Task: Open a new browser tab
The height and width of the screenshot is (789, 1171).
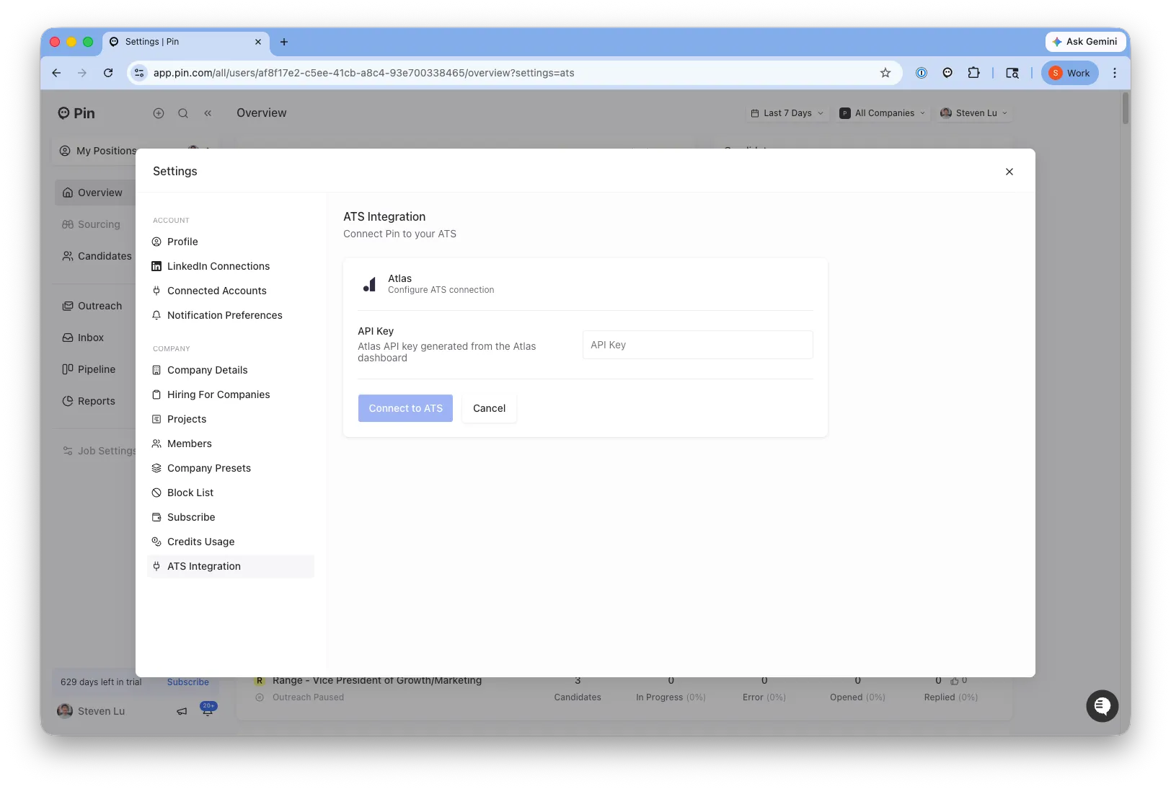Action: tap(284, 42)
